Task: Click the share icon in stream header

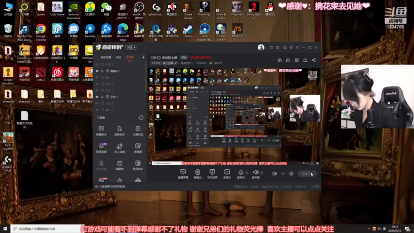Action: pyautogui.click(x=314, y=60)
